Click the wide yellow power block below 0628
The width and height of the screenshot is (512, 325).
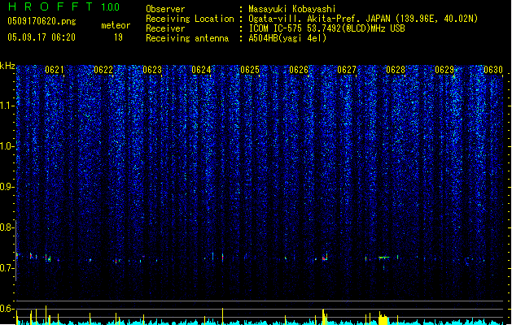(383, 318)
